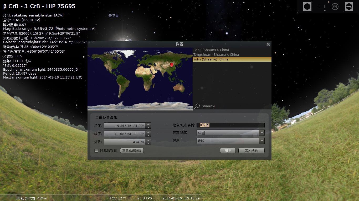Image resolution: width=359 pixels, height=201 pixels.
Task: Check the 設為預設值 checkbox
Action: point(96,150)
